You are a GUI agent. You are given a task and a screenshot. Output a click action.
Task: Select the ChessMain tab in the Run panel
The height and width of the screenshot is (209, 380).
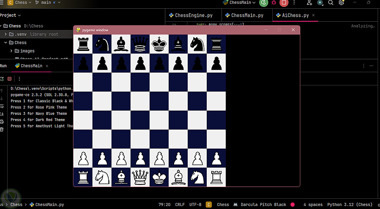(x=28, y=66)
